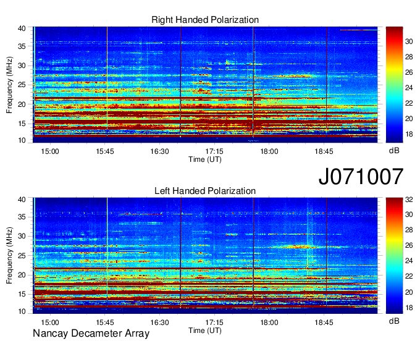This screenshot has width=420, height=341.
Task: Click the 15:00 time tick of Left Handed plot
Action: 50,322
